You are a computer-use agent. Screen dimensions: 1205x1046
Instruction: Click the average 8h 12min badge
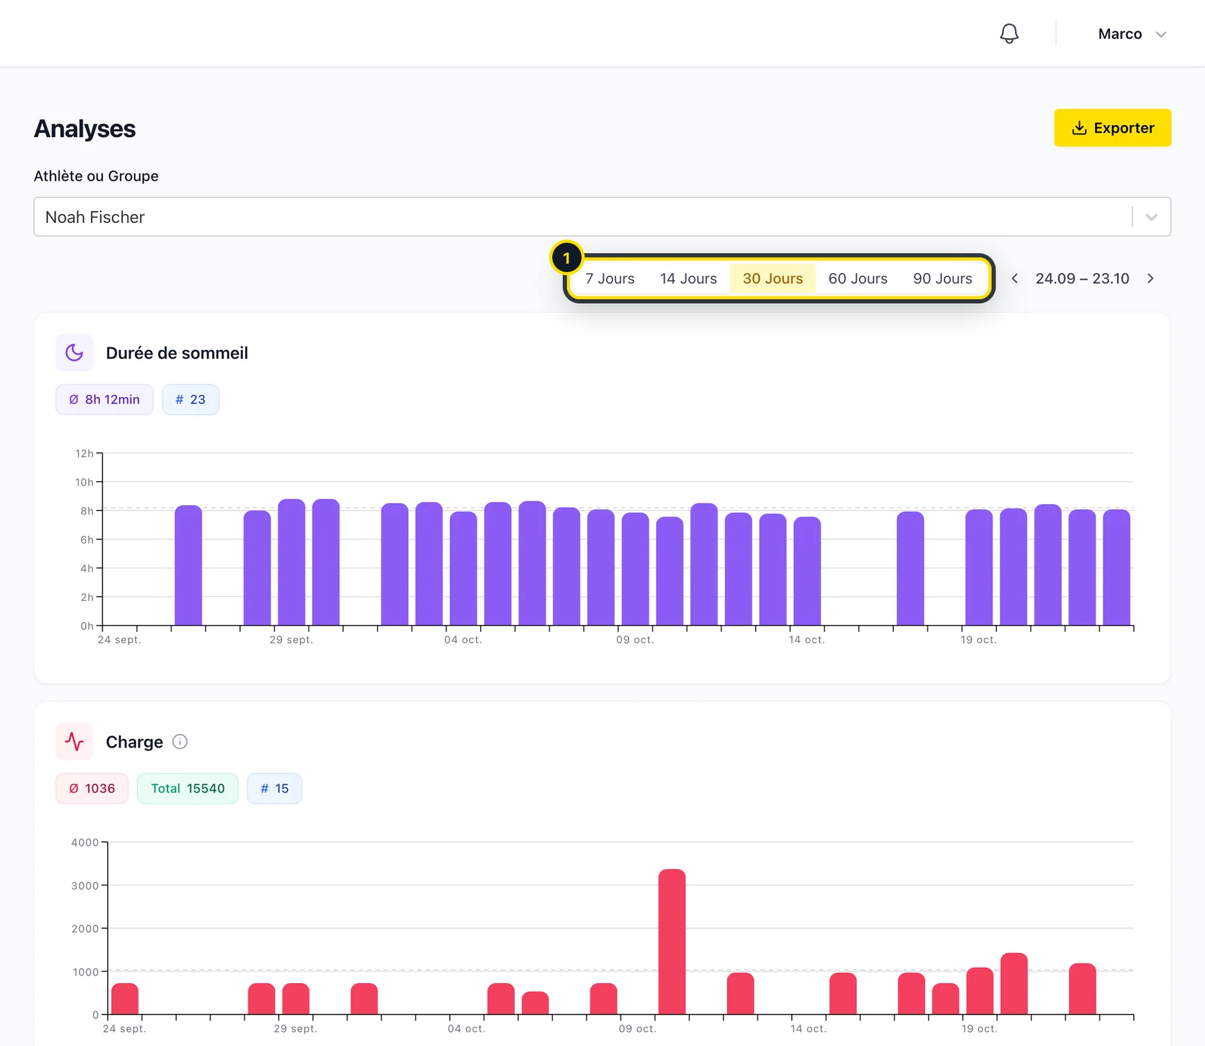point(104,400)
